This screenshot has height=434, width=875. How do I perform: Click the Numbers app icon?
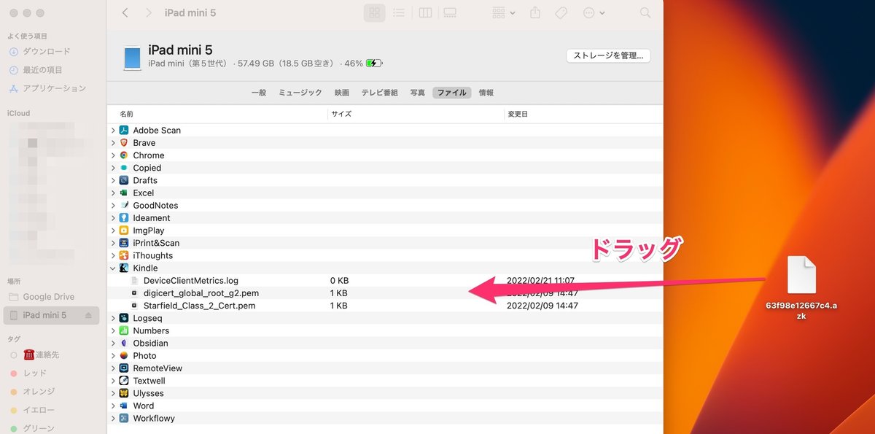(x=124, y=330)
